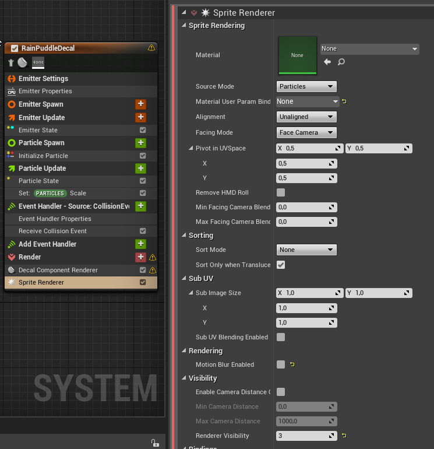Click the lock icon at bottom
434x449 pixels.
point(155,443)
